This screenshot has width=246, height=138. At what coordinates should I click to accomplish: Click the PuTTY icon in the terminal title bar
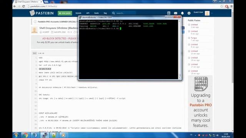(80, 17)
